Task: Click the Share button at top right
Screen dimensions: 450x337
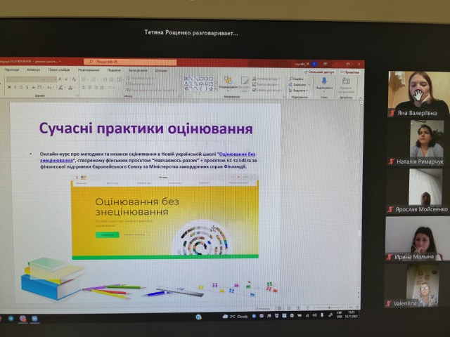Action: coord(321,71)
